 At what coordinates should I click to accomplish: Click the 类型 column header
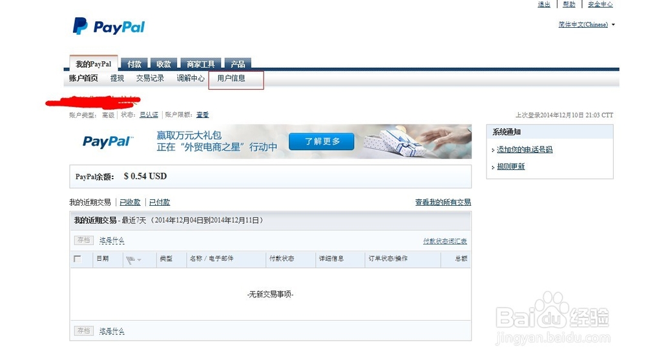166,258
